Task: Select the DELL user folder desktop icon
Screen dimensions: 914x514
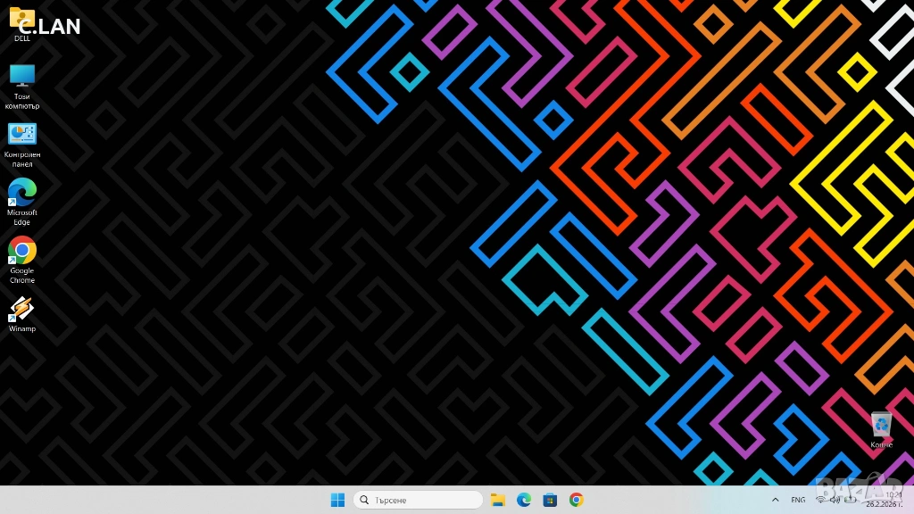Action: 21,20
